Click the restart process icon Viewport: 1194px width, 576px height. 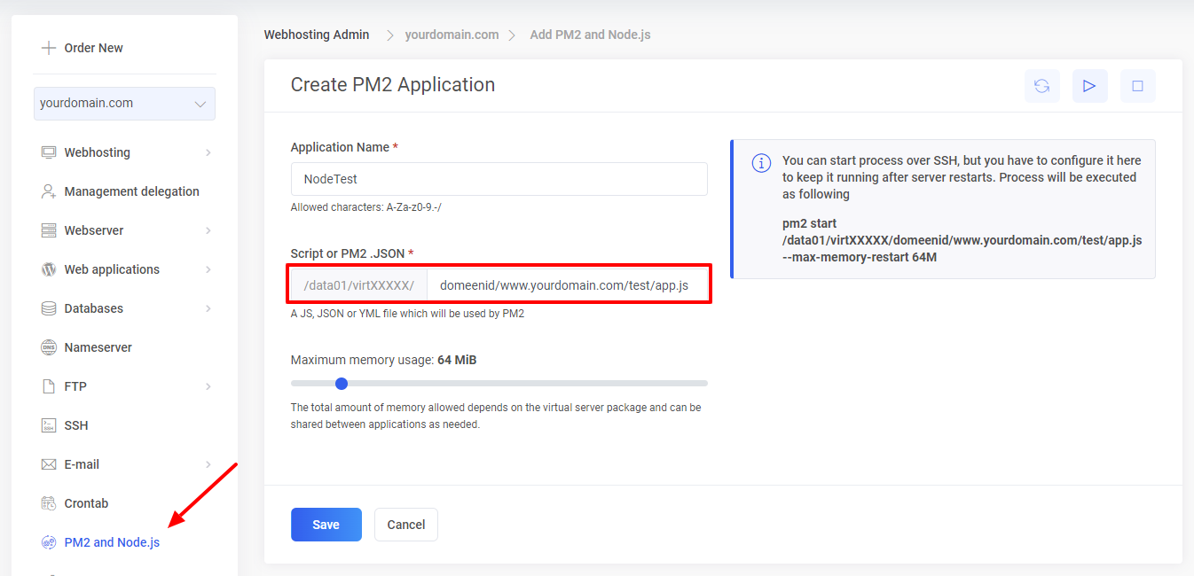coord(1042,85)
